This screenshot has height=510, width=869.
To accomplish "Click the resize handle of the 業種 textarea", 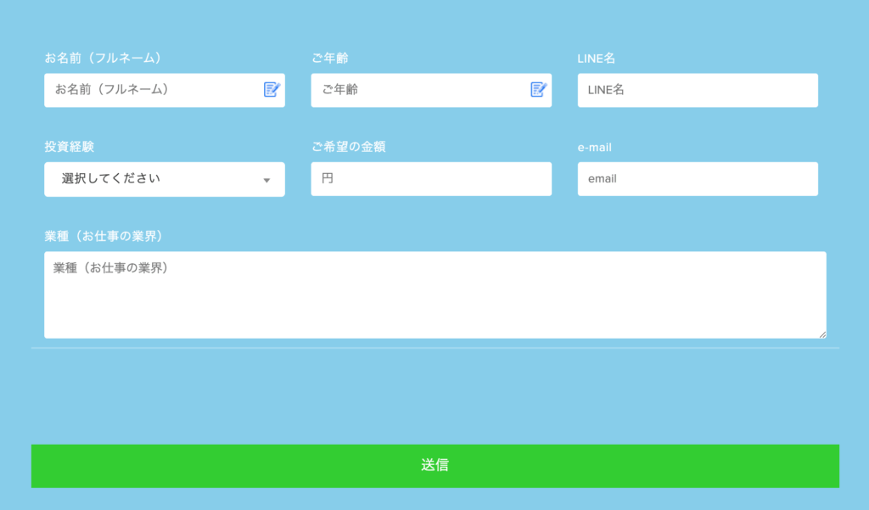I will pyautogui.click(x=822, y=334).
